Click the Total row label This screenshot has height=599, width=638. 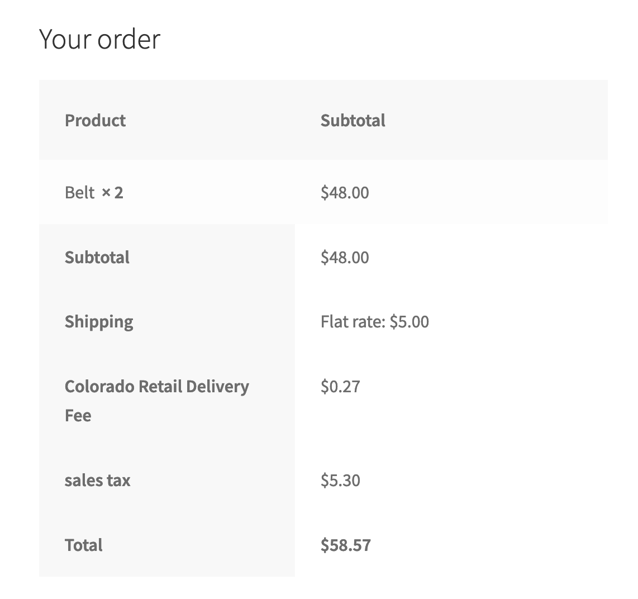tap(83, 545)
